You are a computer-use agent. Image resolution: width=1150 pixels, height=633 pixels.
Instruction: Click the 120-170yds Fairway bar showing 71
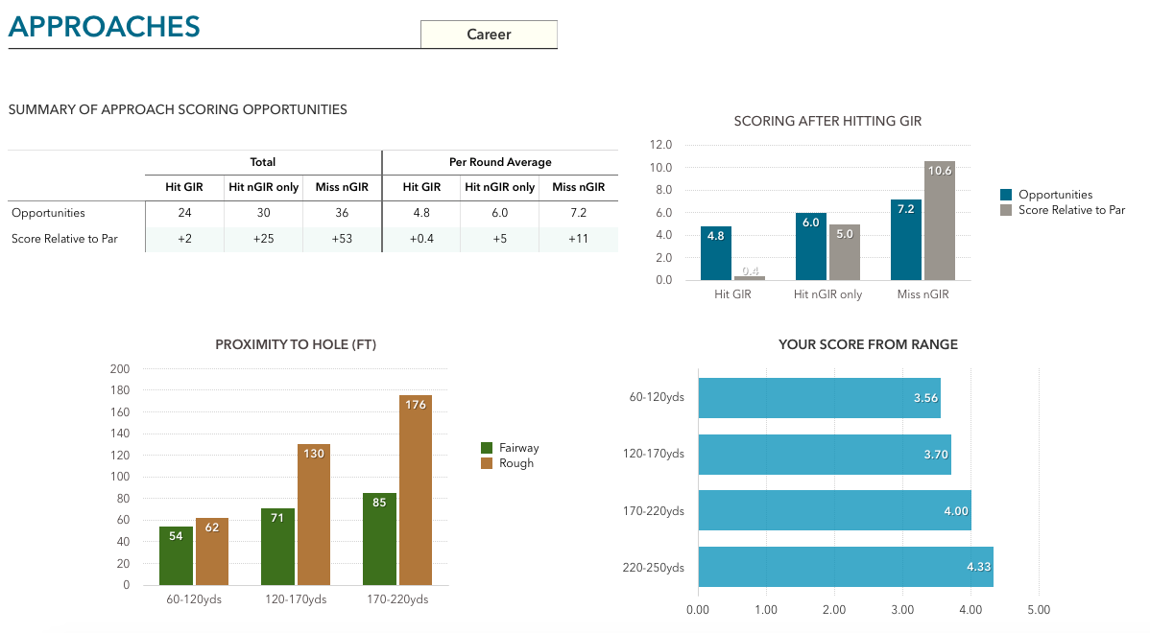point(277,547)
